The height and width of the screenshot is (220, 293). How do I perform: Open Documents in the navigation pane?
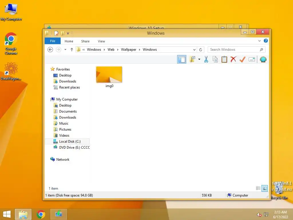(x=68, y=111)
